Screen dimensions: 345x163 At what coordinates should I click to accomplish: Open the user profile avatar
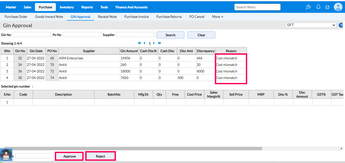pos(338,7)
